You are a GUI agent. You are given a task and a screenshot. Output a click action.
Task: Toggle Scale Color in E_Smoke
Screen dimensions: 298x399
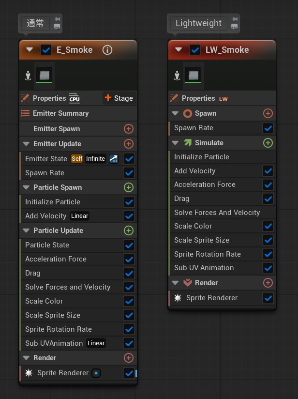point(129,301)
